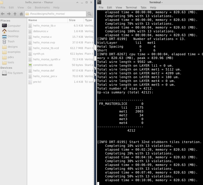Image resolution: width=203 pixels, height=185 pixels.
Task: Select File System under Devices
Action: click(15, 73)
